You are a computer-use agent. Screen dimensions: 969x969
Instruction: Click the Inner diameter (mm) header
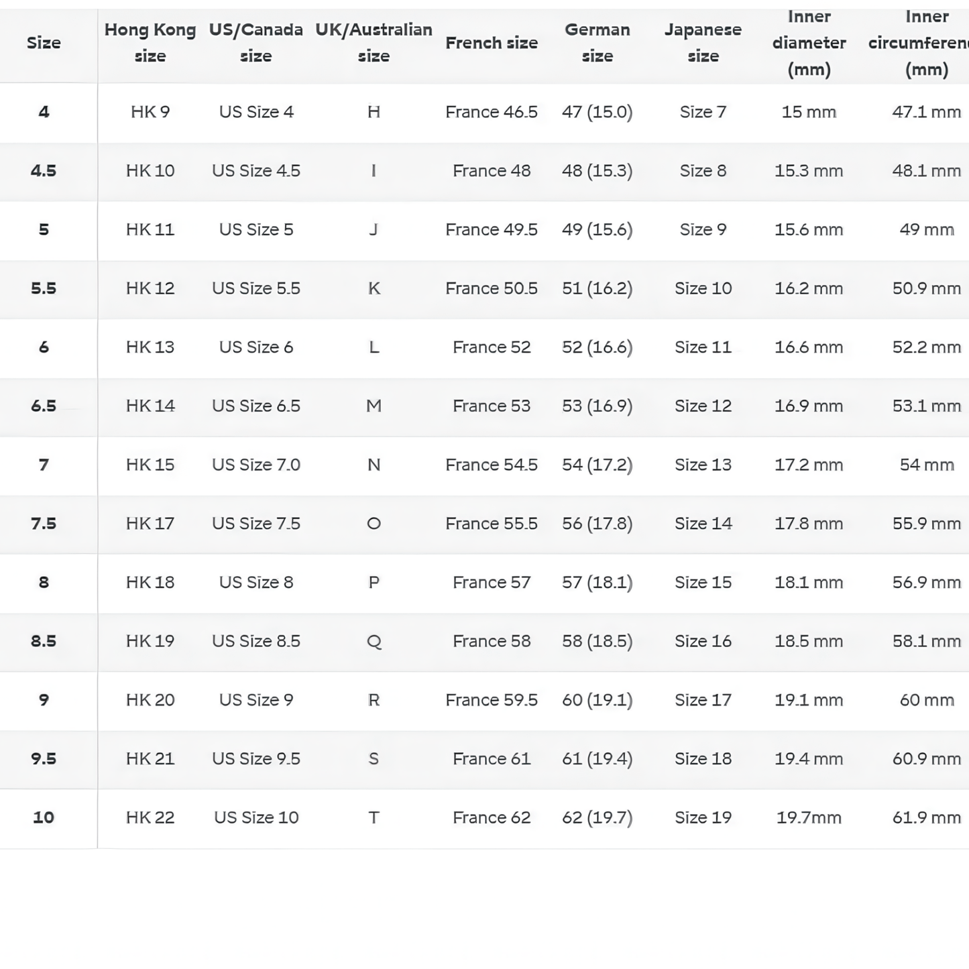click(x=809, y=43)
